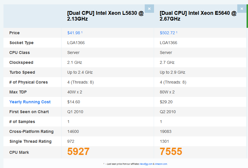Click the 19083 cross-platform rating
Viewport: 248px width, 168px height.
(x=165, y=132)
